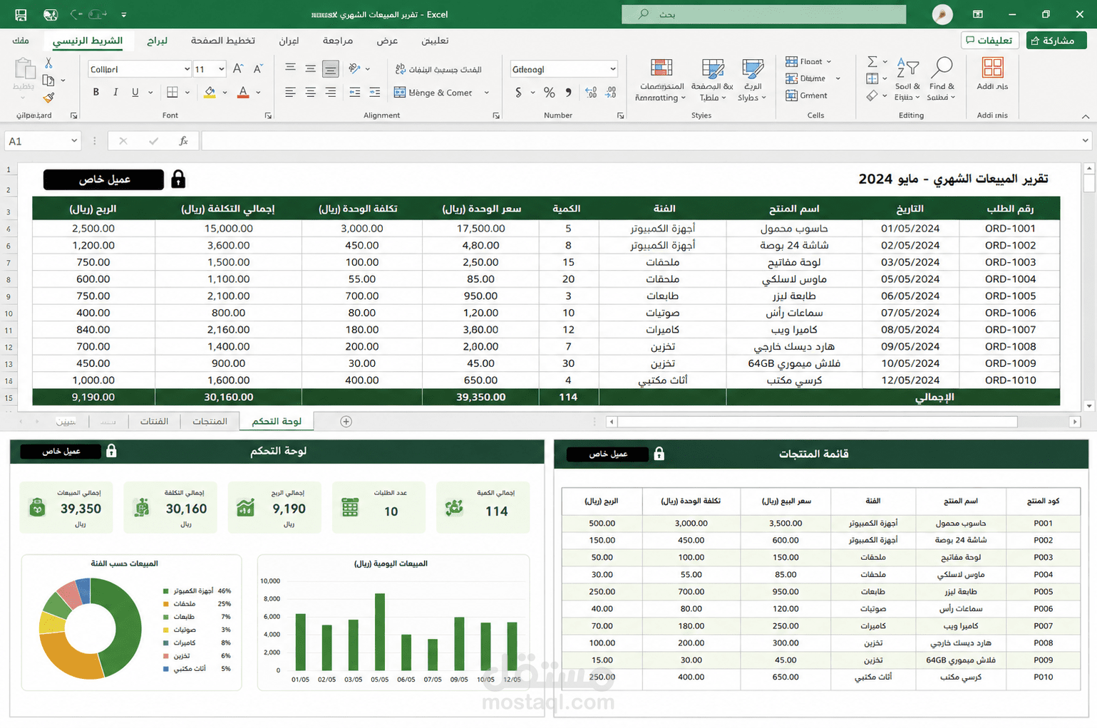Open the number format dropdown
The image size is (1097, 728).
(612, 69)
